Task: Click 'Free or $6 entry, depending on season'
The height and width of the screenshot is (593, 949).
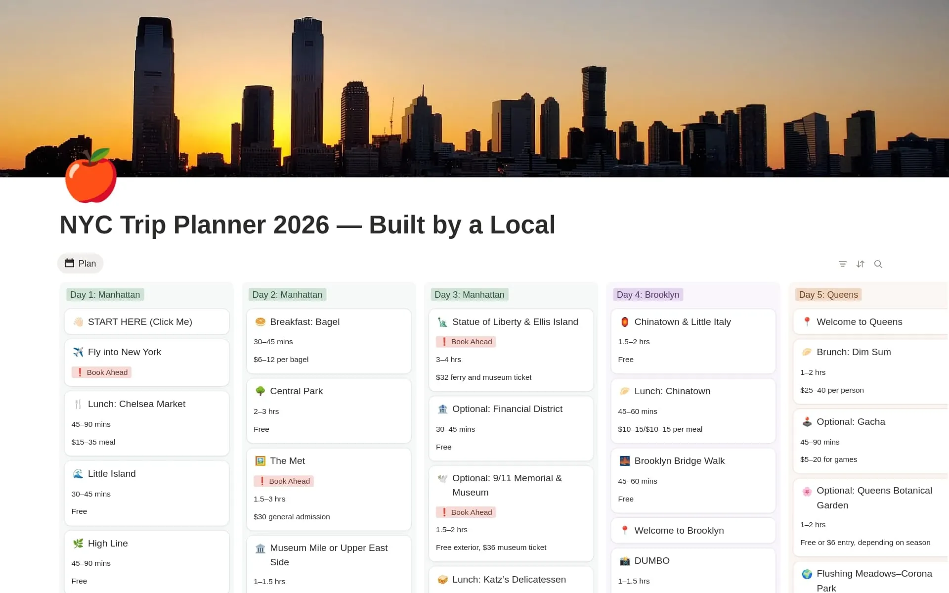Action: tap(865, 543)
